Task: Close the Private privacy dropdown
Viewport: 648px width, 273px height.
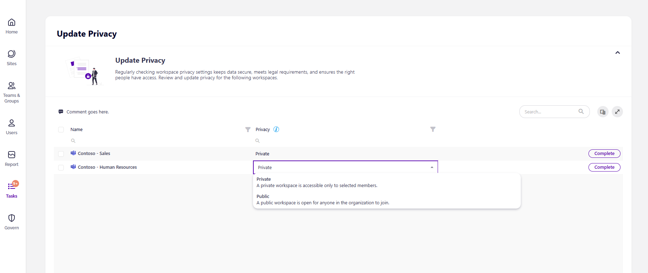Action: click(x=432, y=167)
